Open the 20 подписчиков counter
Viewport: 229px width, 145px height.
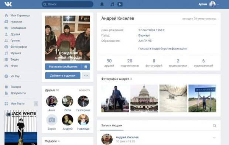click(130, 63)
